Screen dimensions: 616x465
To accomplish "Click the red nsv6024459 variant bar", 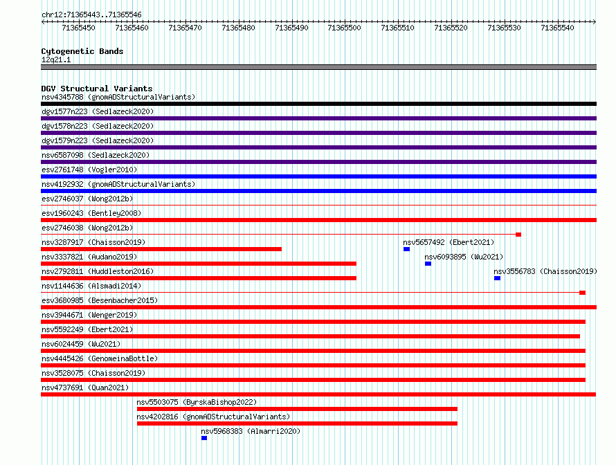I will click(313, 351).
